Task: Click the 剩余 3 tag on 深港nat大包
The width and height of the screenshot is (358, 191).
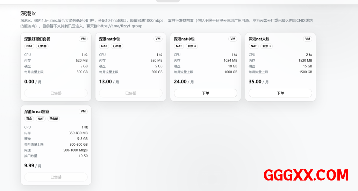Action: 266,46
